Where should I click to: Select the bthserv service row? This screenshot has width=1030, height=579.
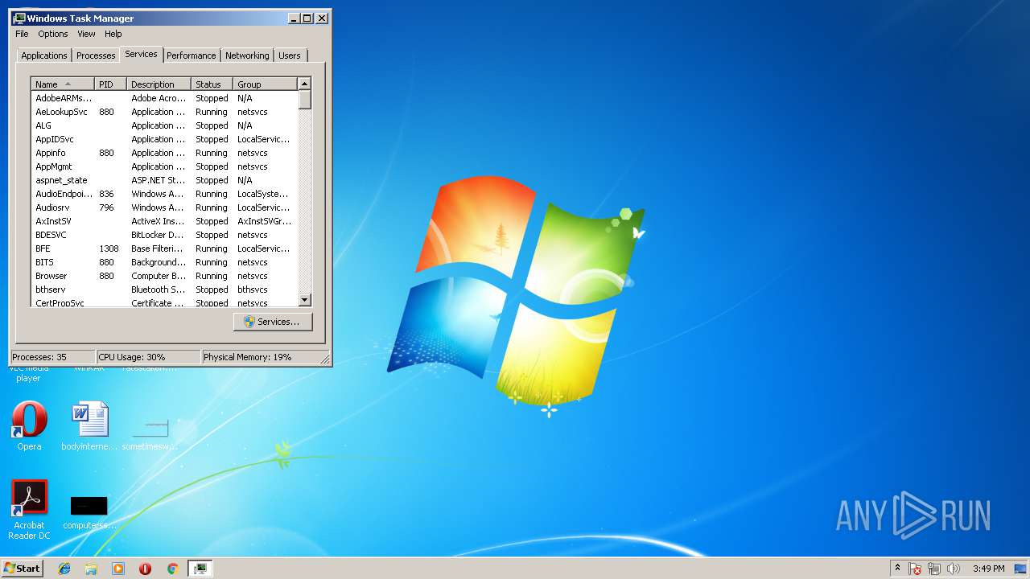(164, 289)
